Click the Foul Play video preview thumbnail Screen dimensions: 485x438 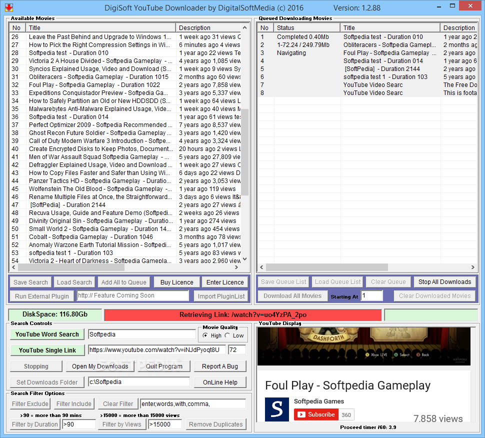[x=364, y=346]
